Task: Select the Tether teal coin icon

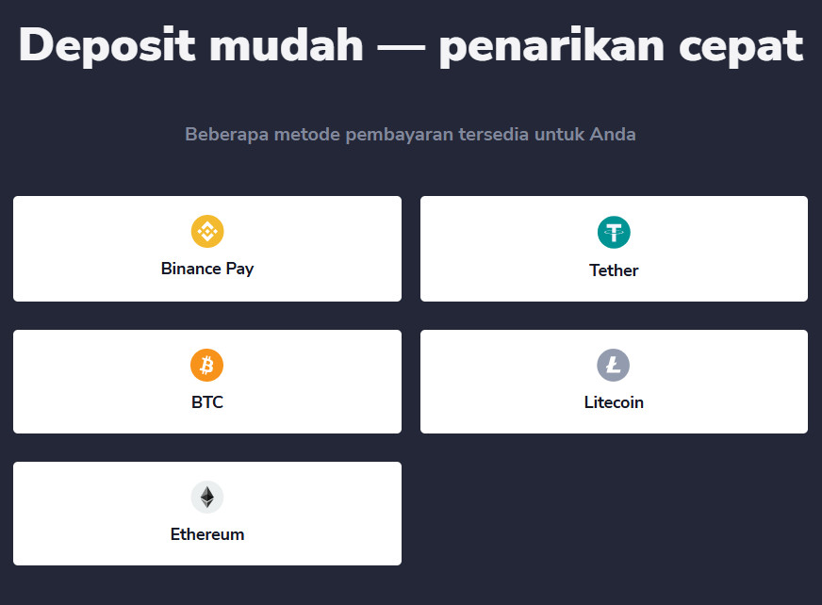Action: click(614, 231)
